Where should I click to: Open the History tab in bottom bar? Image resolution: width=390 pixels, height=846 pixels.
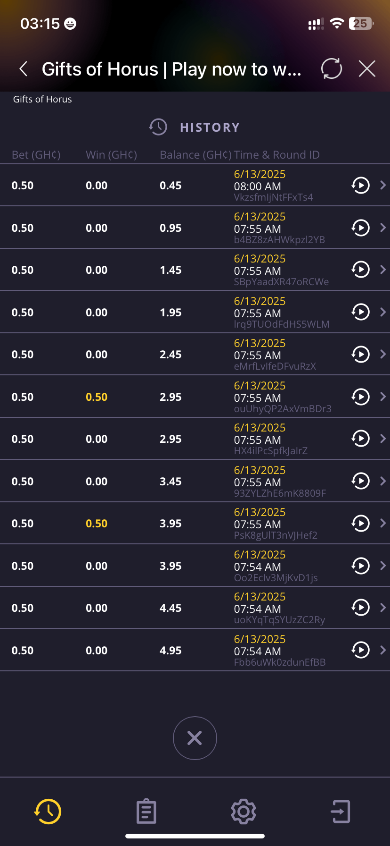(48, 812)
